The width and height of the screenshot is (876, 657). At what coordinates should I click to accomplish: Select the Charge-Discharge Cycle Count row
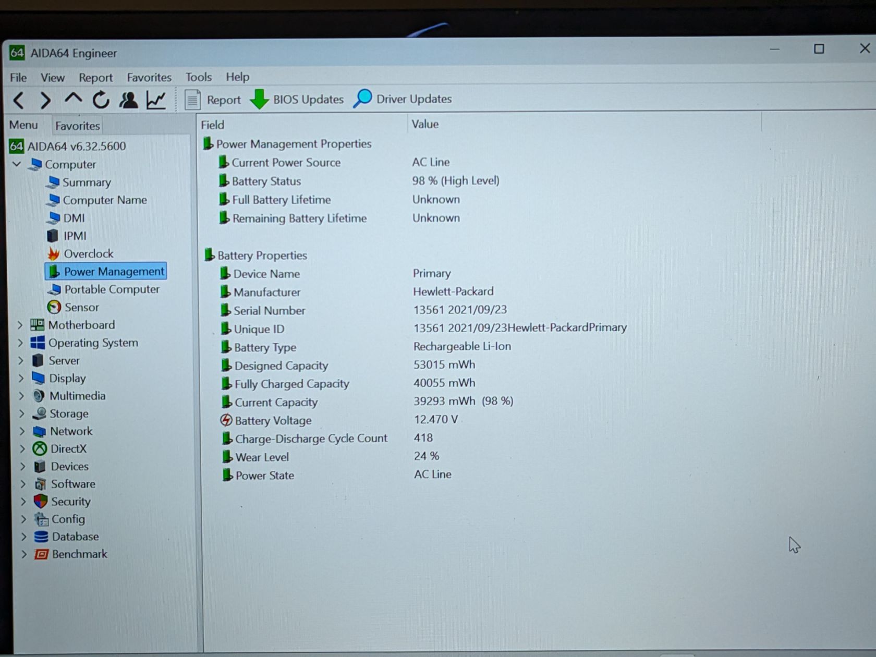[x=327, y=439]
